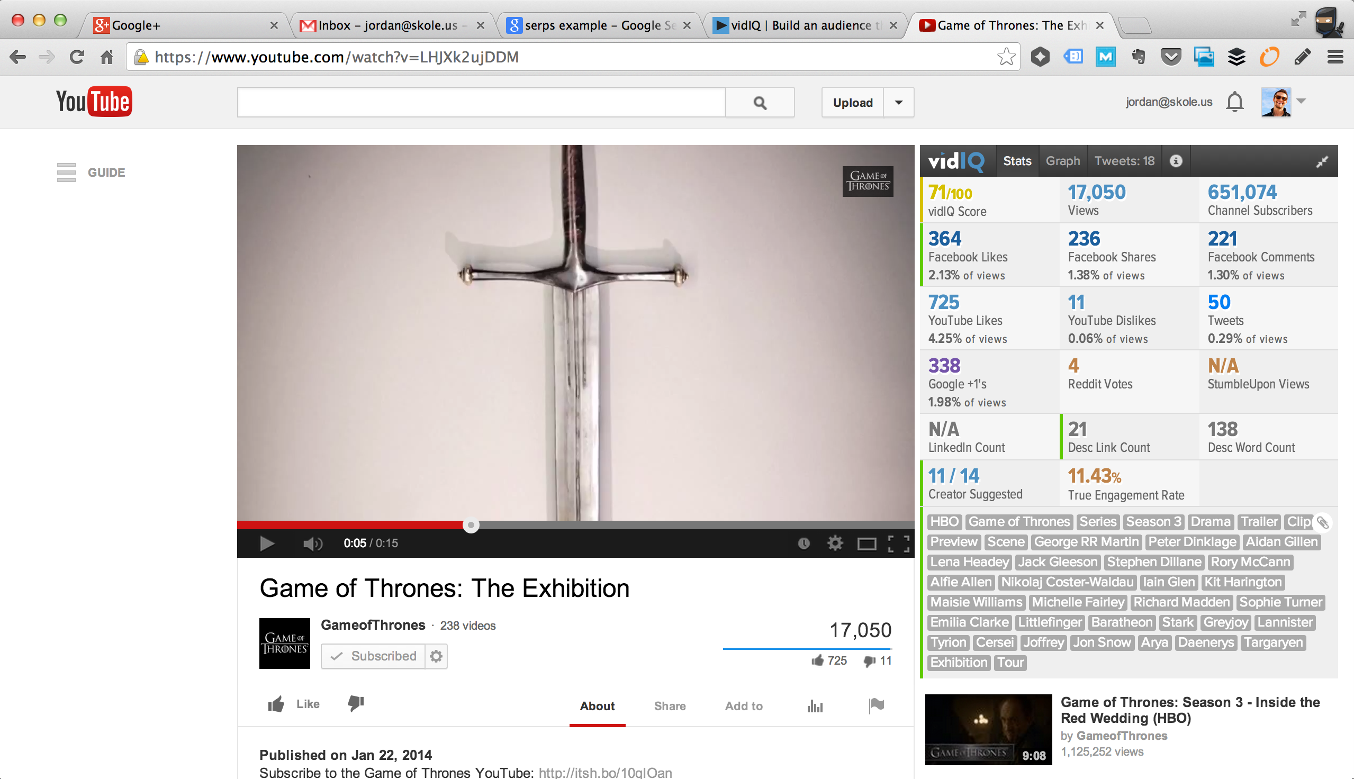Viewport: 1354px width, 779px height.
Task: Open video statistics bar chart icon
Action: tap(815, 706)
